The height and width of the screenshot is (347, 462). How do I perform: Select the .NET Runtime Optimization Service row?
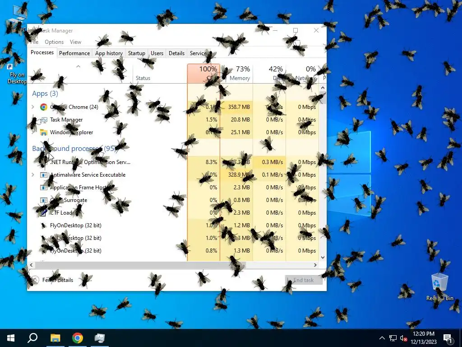pyautogui.click(x=173, y=162)
